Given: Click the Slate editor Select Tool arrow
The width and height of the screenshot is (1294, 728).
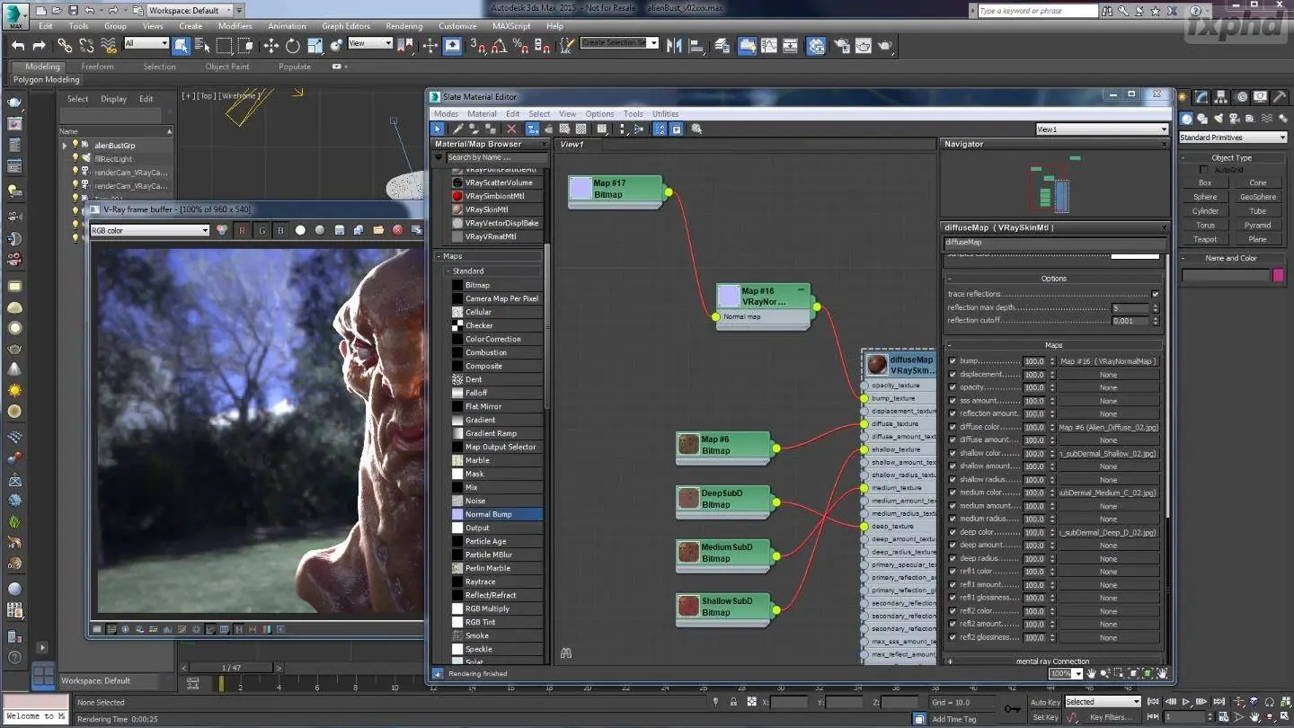Looking at the screenshot, I should point(439,129).
